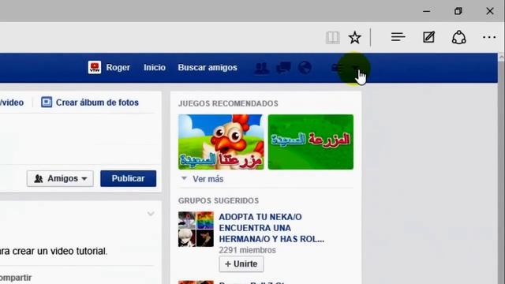Open the chicken farm game thumbnail
505x284 pixels.
[221, 142]
